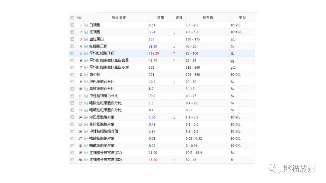Screen dimensions: 326x183
Task: Open trend chart icon for 红细胞压积
Action: 86,46
